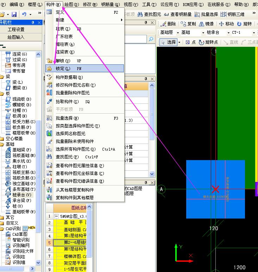Click the 绘图输入 button
This screenshot has height=272, width=258.
[x=16, y=37]
